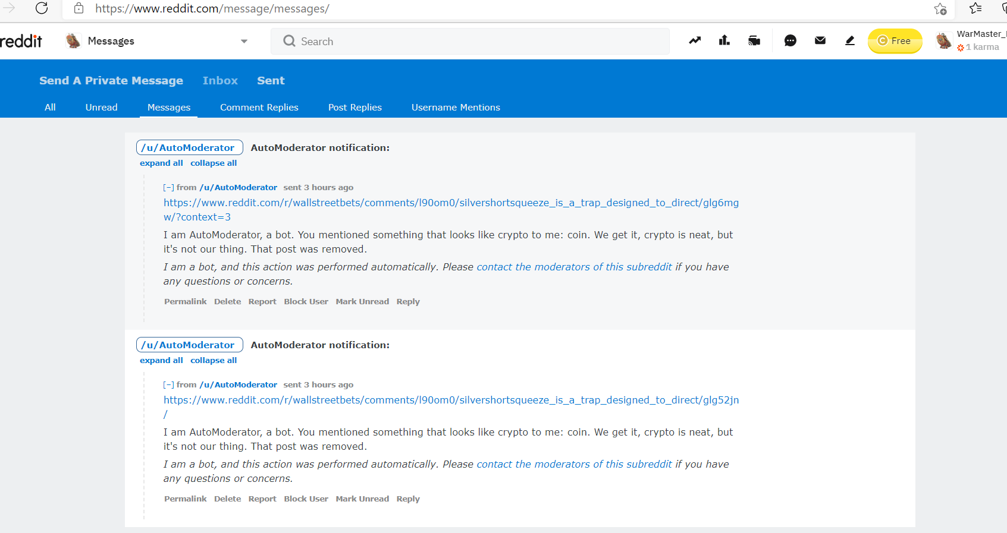This screenshot has height=533, width=1007.
Task: Click Reply under the second message
Action: tap(407, 499)
